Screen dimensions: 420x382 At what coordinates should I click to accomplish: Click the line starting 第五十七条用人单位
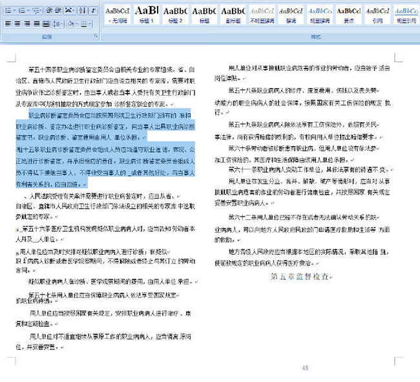[x=103, y=295]
